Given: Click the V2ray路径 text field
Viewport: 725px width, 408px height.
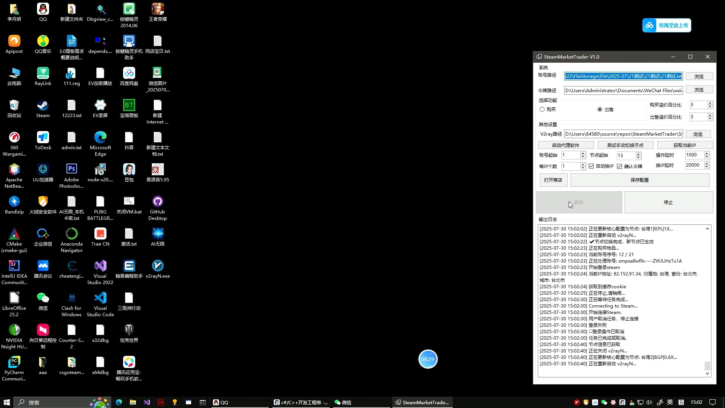Looking at the screenshot, I should (x=623, y=134).
